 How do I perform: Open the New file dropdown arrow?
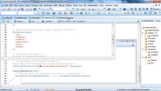pyautogui.click(x=6, y=9)
